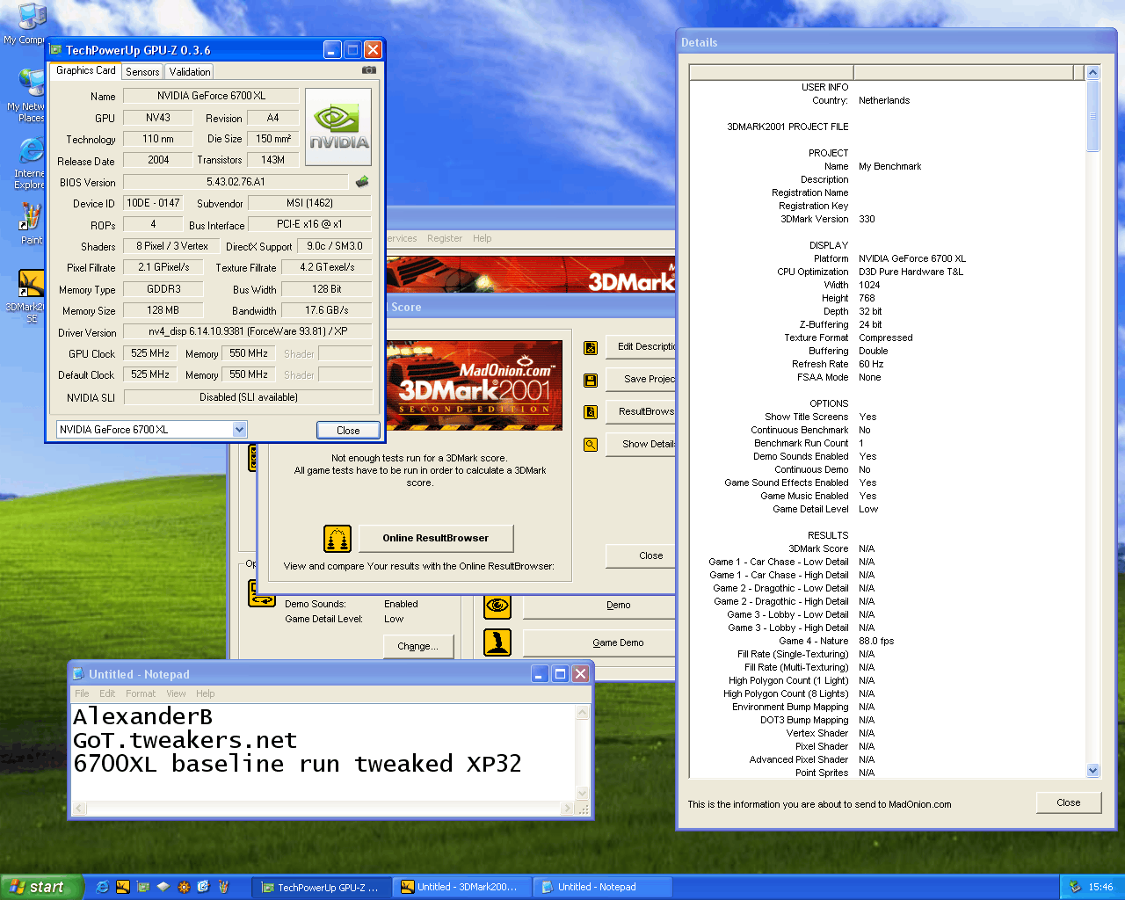Launch Internet Explorer from quick launch bar

pyautogui.click(x=103, y=887)
